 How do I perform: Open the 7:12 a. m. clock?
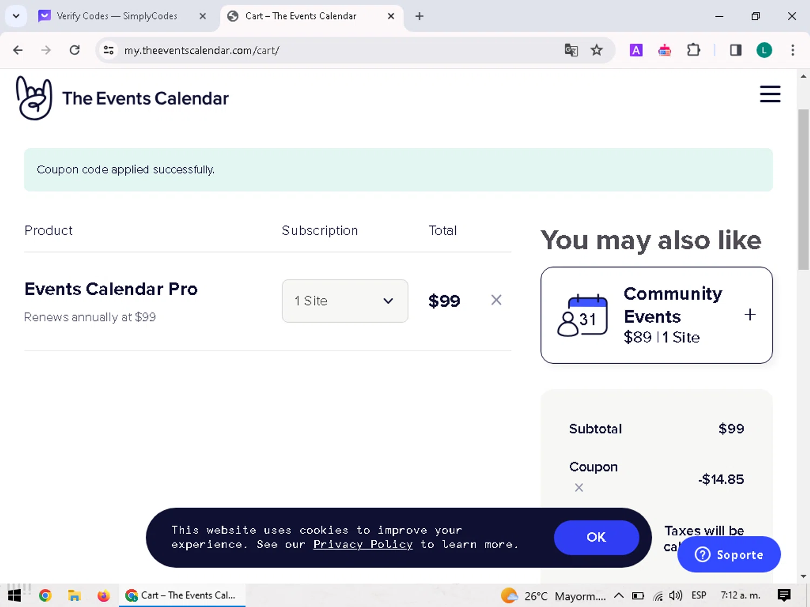coord(740,595)
